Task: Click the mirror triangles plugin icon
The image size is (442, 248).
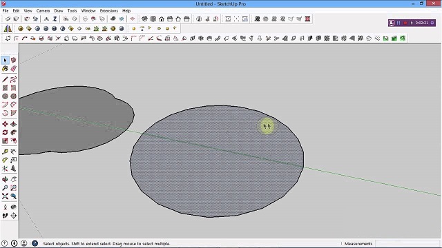Action: (x=8, y=28)
